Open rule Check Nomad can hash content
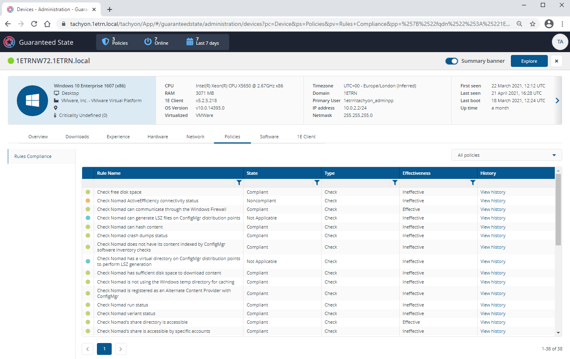Image resolution: width=570 pixels, height=359 pixels. pyautogui.click(x=130, y=227)
